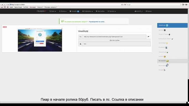This screenshot has width=189, height=106.
Task: Open the Википедия bookmark
Action: coord(33,7)
